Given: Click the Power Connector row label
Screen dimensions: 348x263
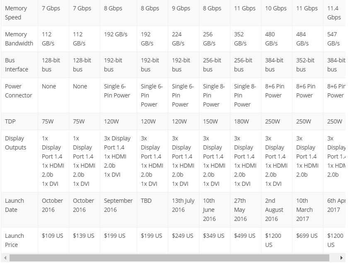Looking at the screenshot, I should (x=19, y=91).
